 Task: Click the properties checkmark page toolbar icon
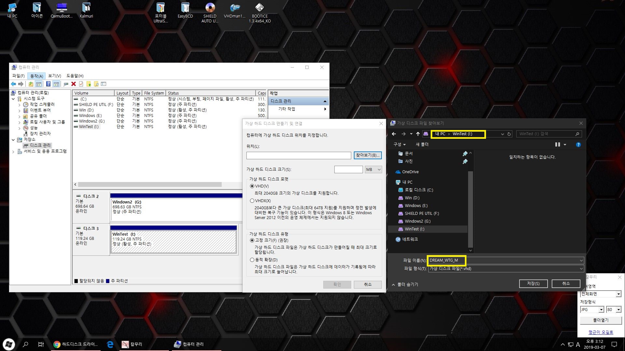pyautogui.click(x=81, y=84)
